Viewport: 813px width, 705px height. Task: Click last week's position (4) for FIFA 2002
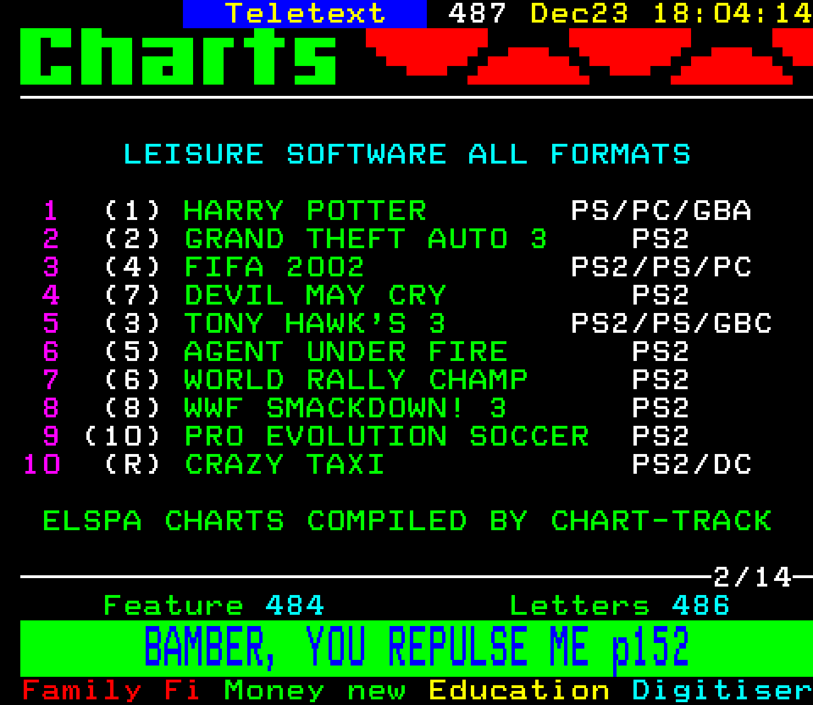coord(132,267)
